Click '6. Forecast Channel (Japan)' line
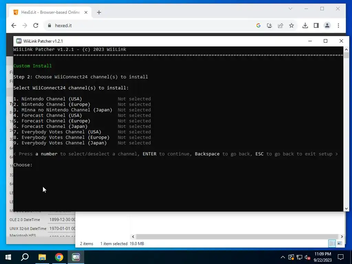This screenshot has width=352, height=264. [x=82, y=126]
